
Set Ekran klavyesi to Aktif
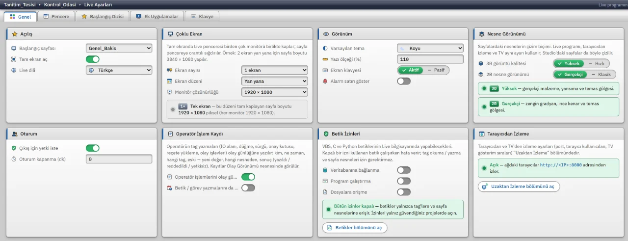411,70
